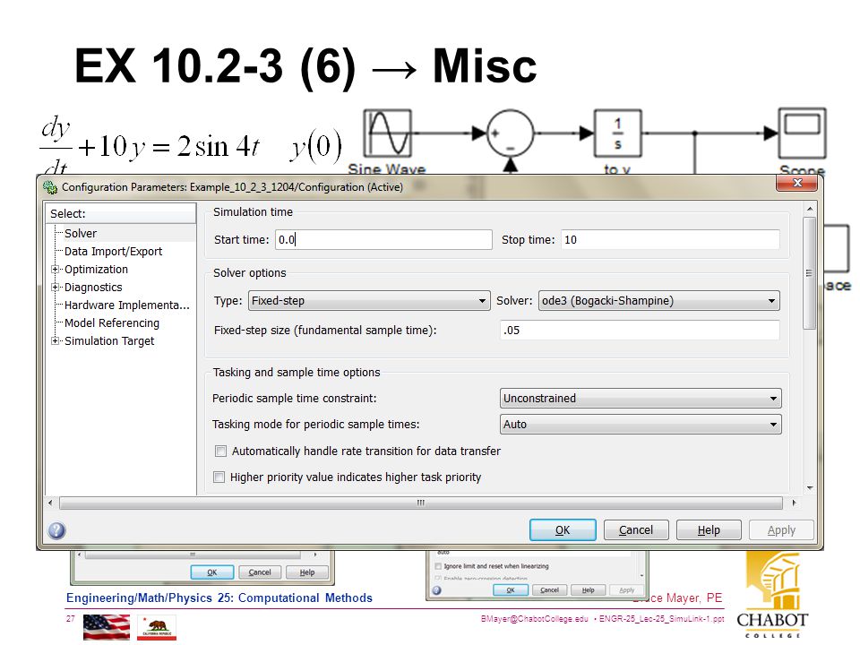Click OK beside the small help icon
The width and height of the screenshot is (860, 645).
tap(511, 590)
